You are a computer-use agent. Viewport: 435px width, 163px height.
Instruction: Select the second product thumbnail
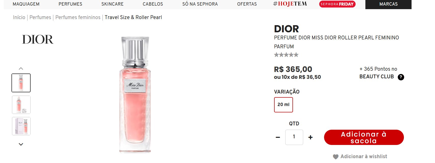[x=21, y=105]
